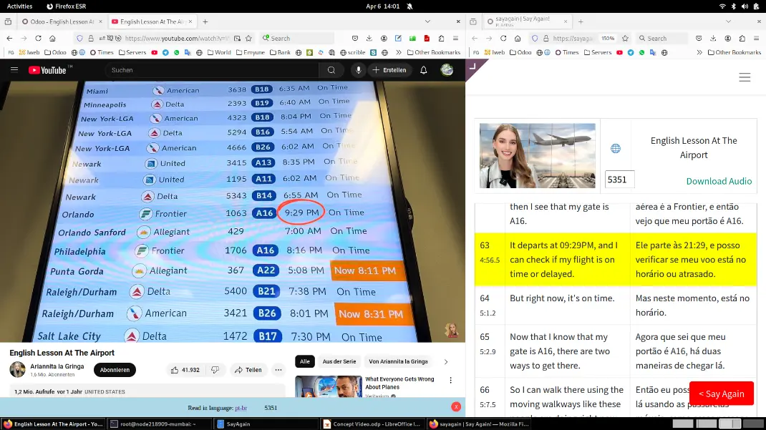Image resolution: width=766 pixels, height=430 pixels.
Task: Open the three-dot more actions menu under the video
Action: coord(278,370)
